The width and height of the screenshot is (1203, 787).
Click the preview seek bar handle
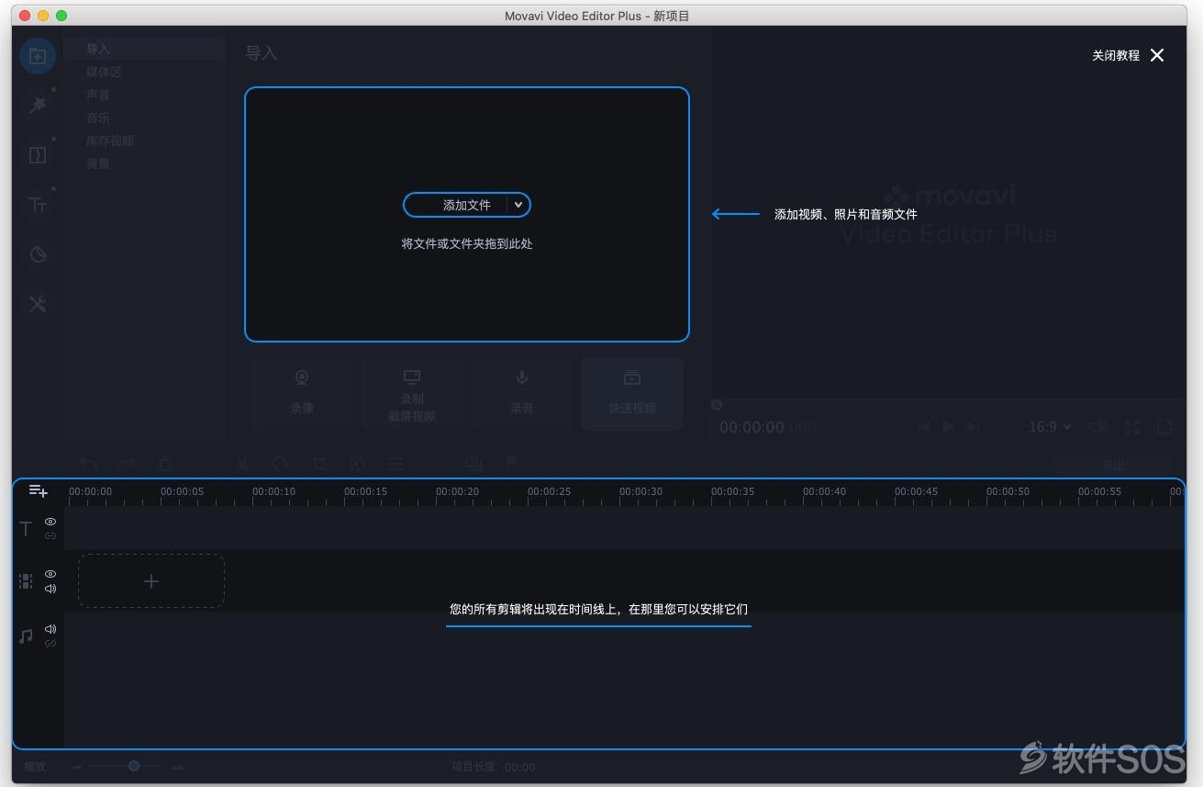717,405
